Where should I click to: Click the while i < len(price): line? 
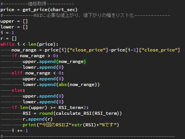point(29,44)
